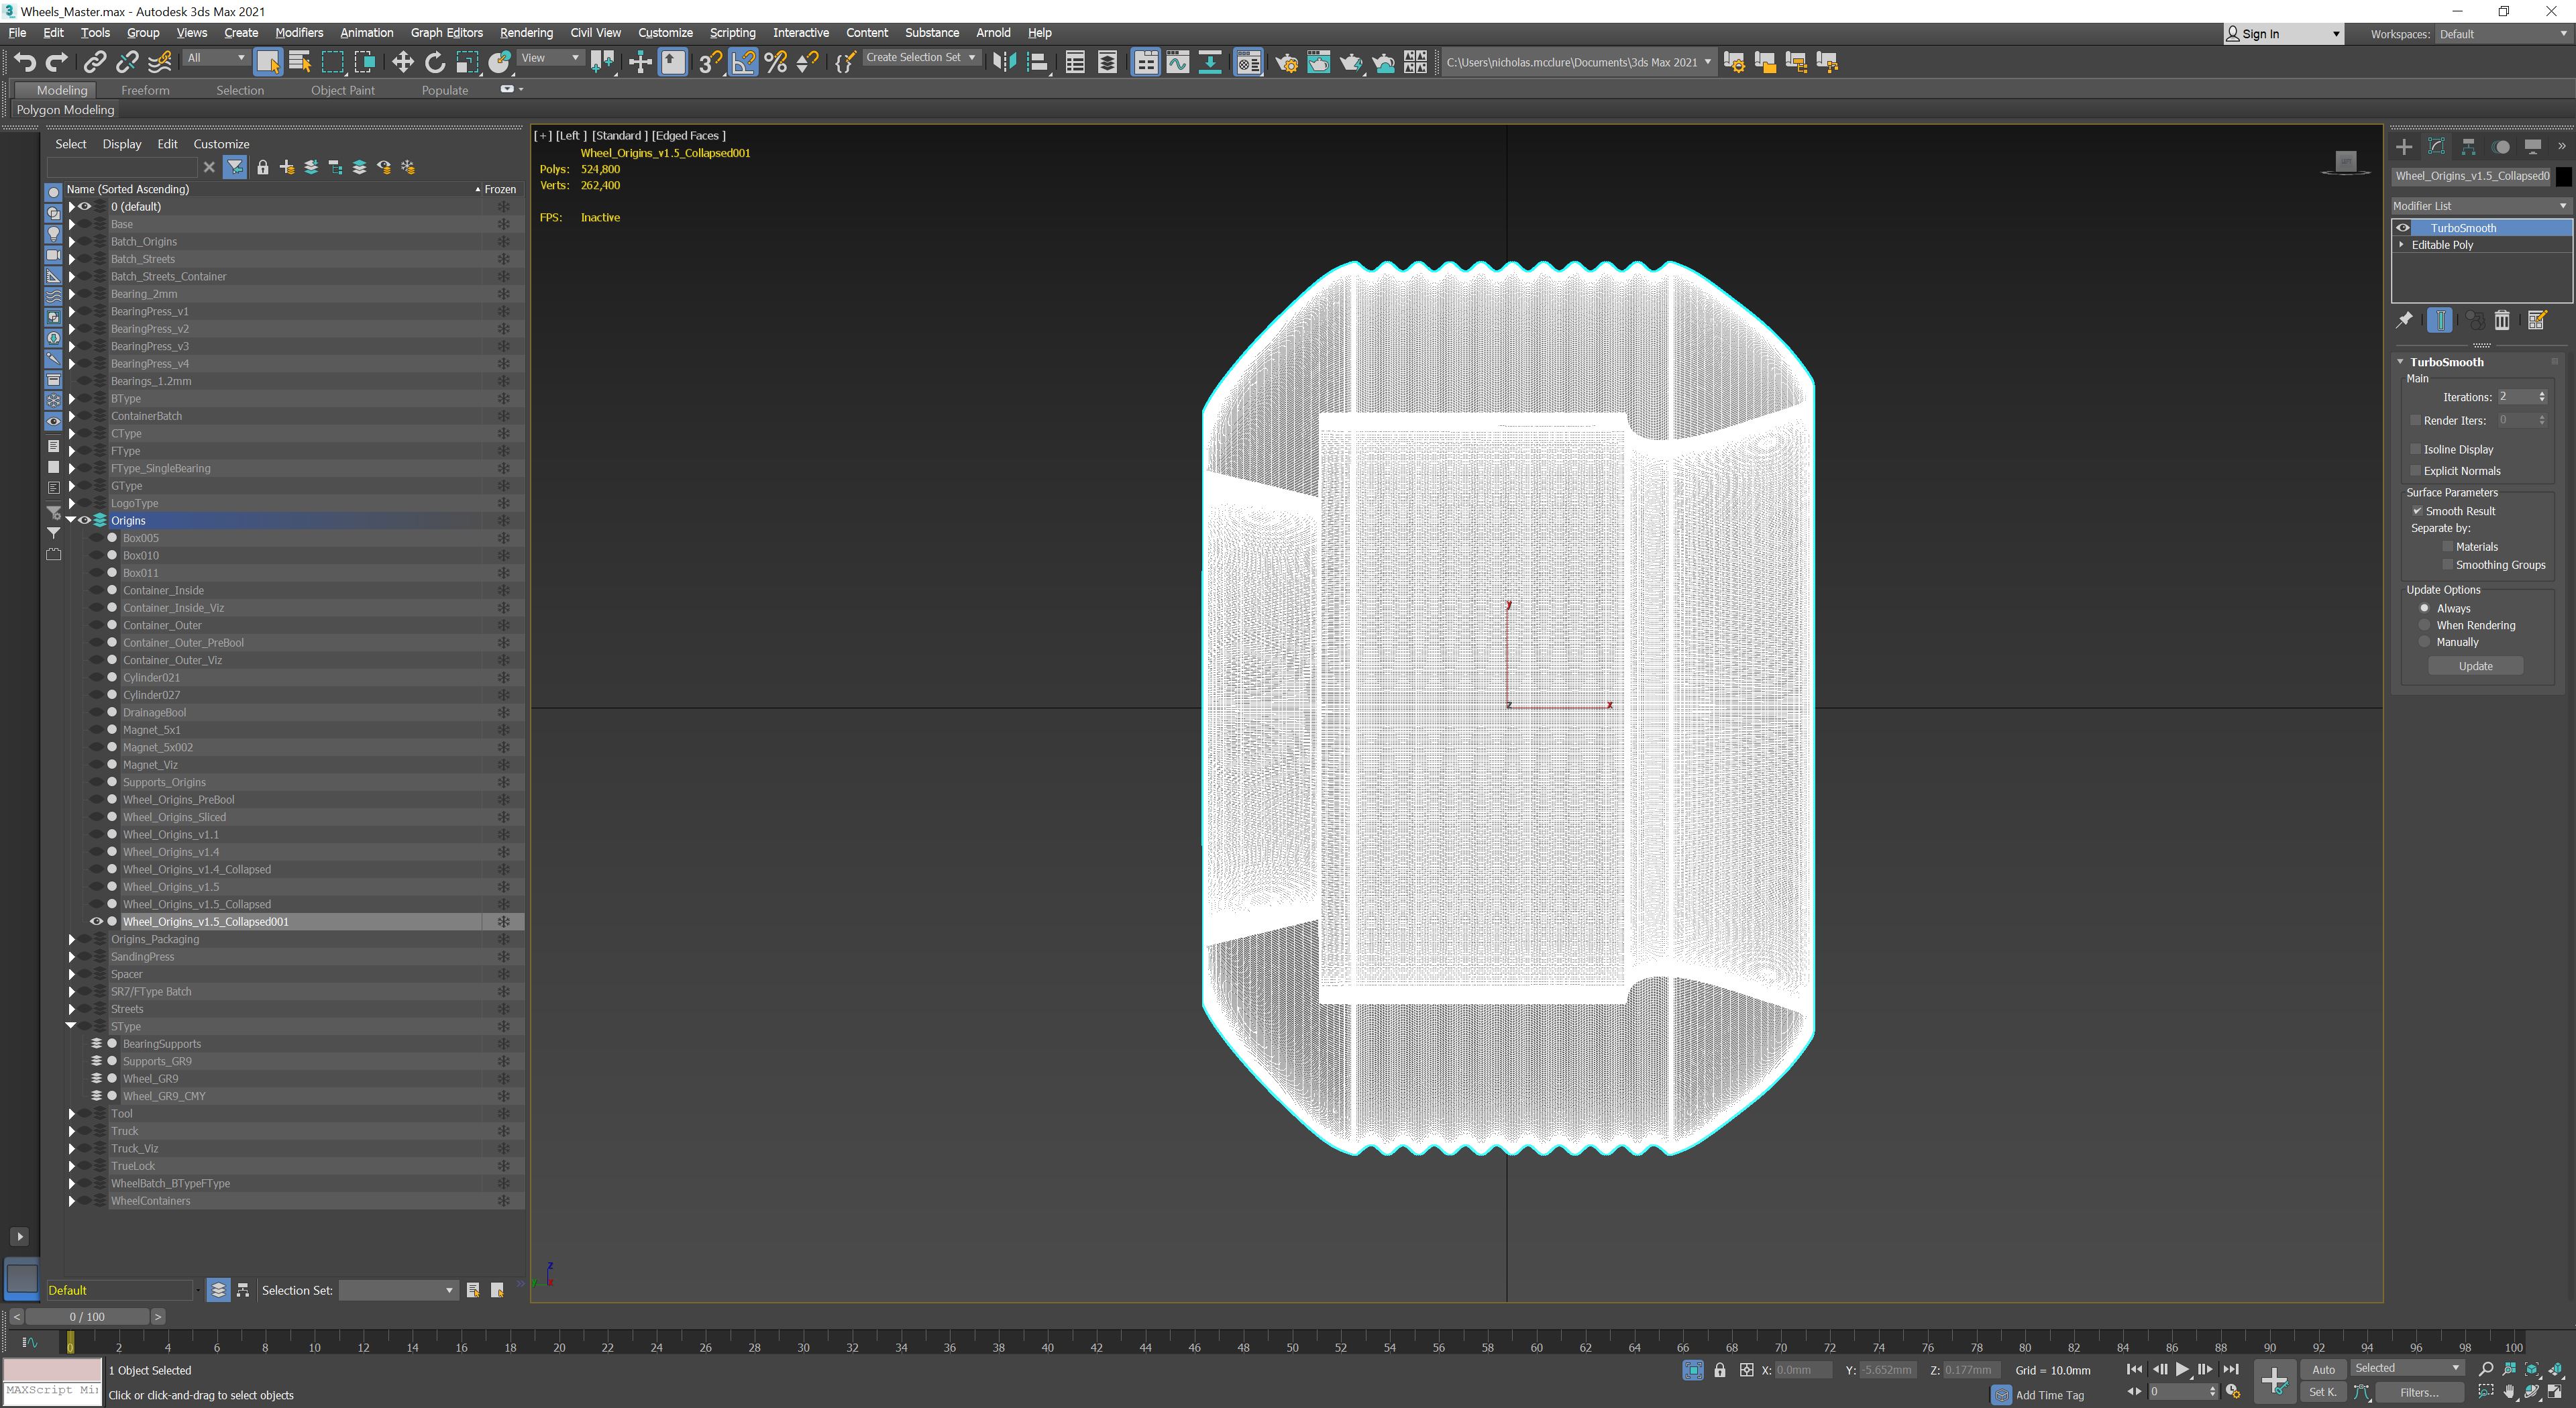Open the Rendering menu
The image size is (2576, 1408).
tap(526, 33)
